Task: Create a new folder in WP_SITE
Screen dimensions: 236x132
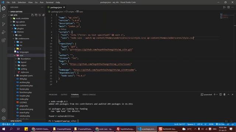Action: (36, 15)
